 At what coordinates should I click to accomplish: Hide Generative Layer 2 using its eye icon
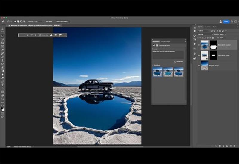199,45
